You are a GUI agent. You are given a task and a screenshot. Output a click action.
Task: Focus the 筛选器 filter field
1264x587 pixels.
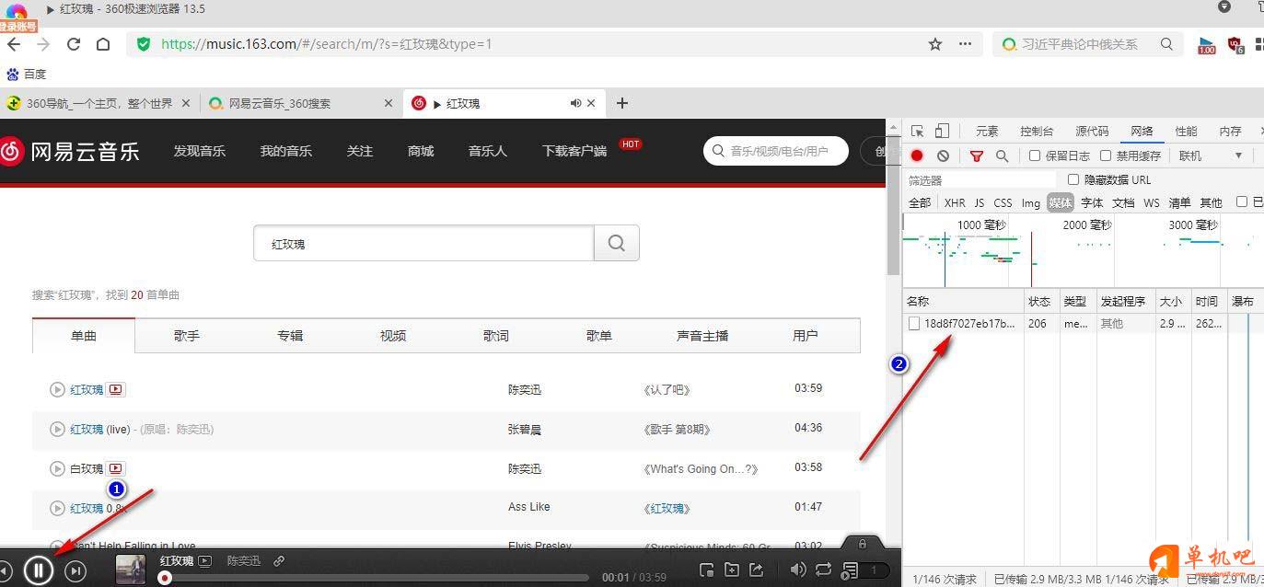[980, 180]
